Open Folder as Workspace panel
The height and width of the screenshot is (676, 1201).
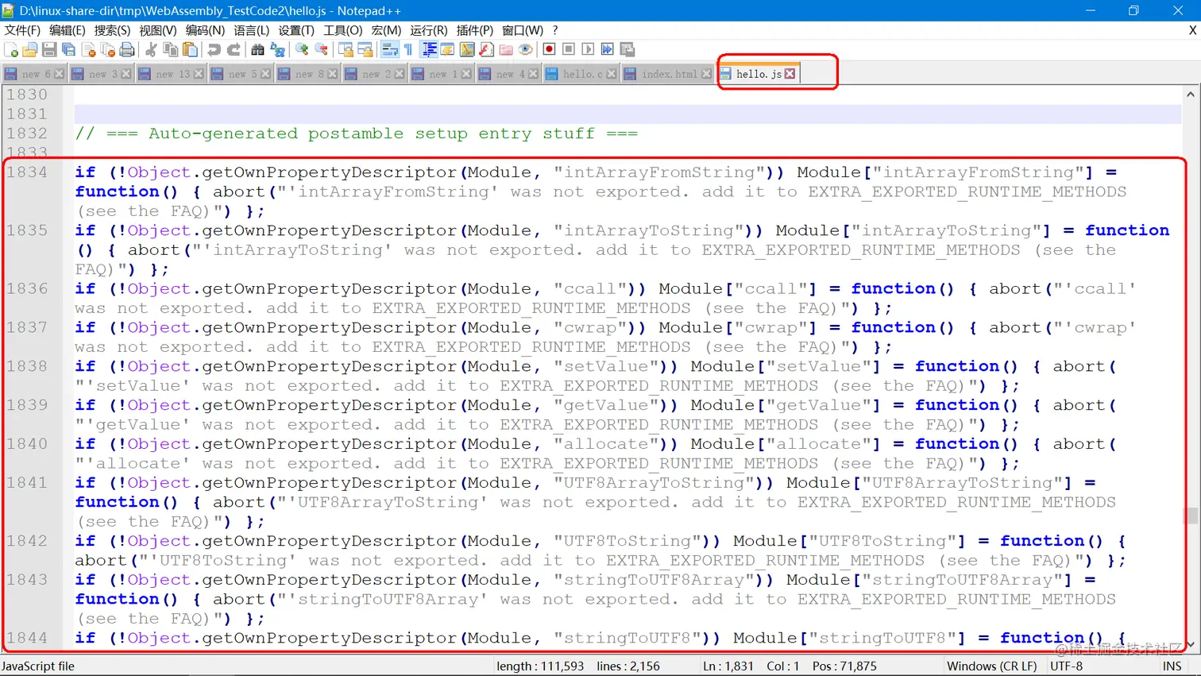coord(506,49)
